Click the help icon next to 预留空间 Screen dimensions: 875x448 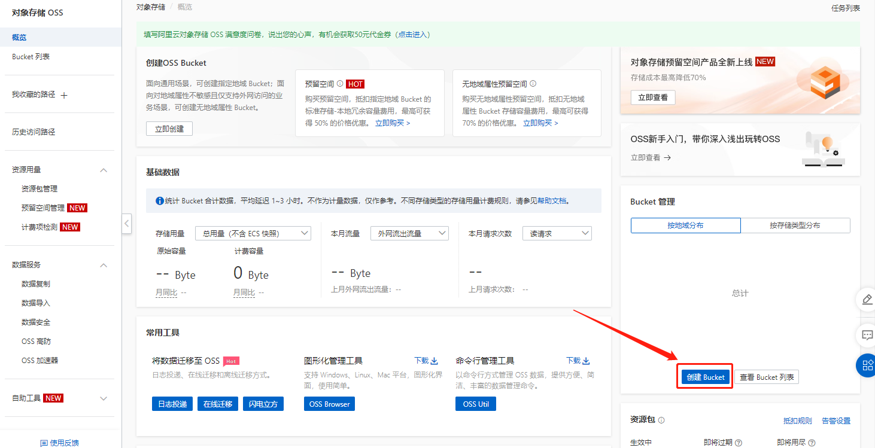click(x=340, y=84)
